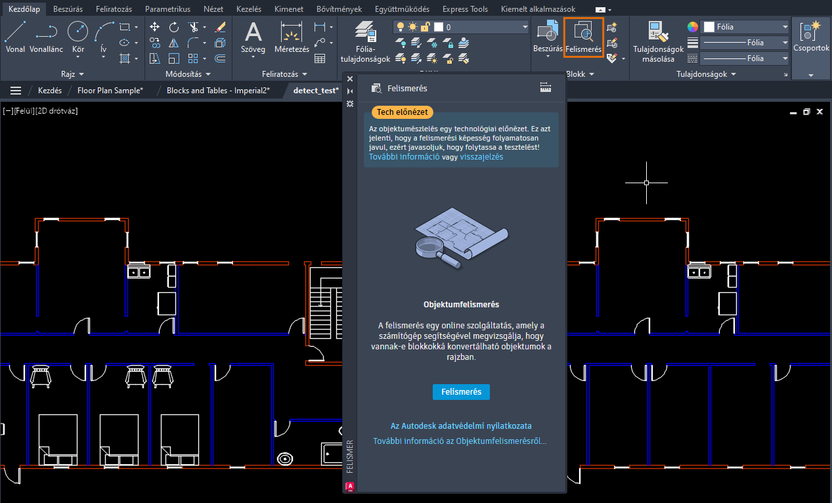Viewport: 832px width, 503px height.
Task: Click the blue Felismerés button in palette
Action: point(461,392)
